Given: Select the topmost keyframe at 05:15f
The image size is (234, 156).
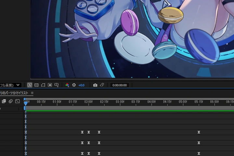Looking at the screenshot, I should pos(199,132).
